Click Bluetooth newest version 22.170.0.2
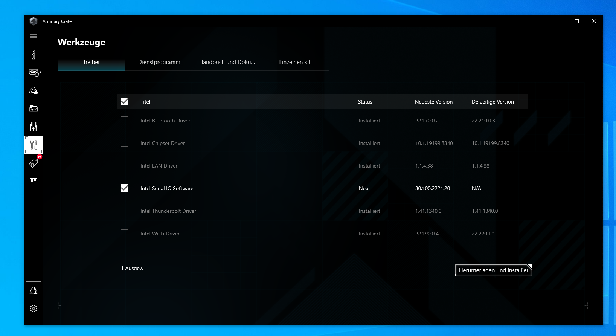Screen dimensions: 616x336 427,121
